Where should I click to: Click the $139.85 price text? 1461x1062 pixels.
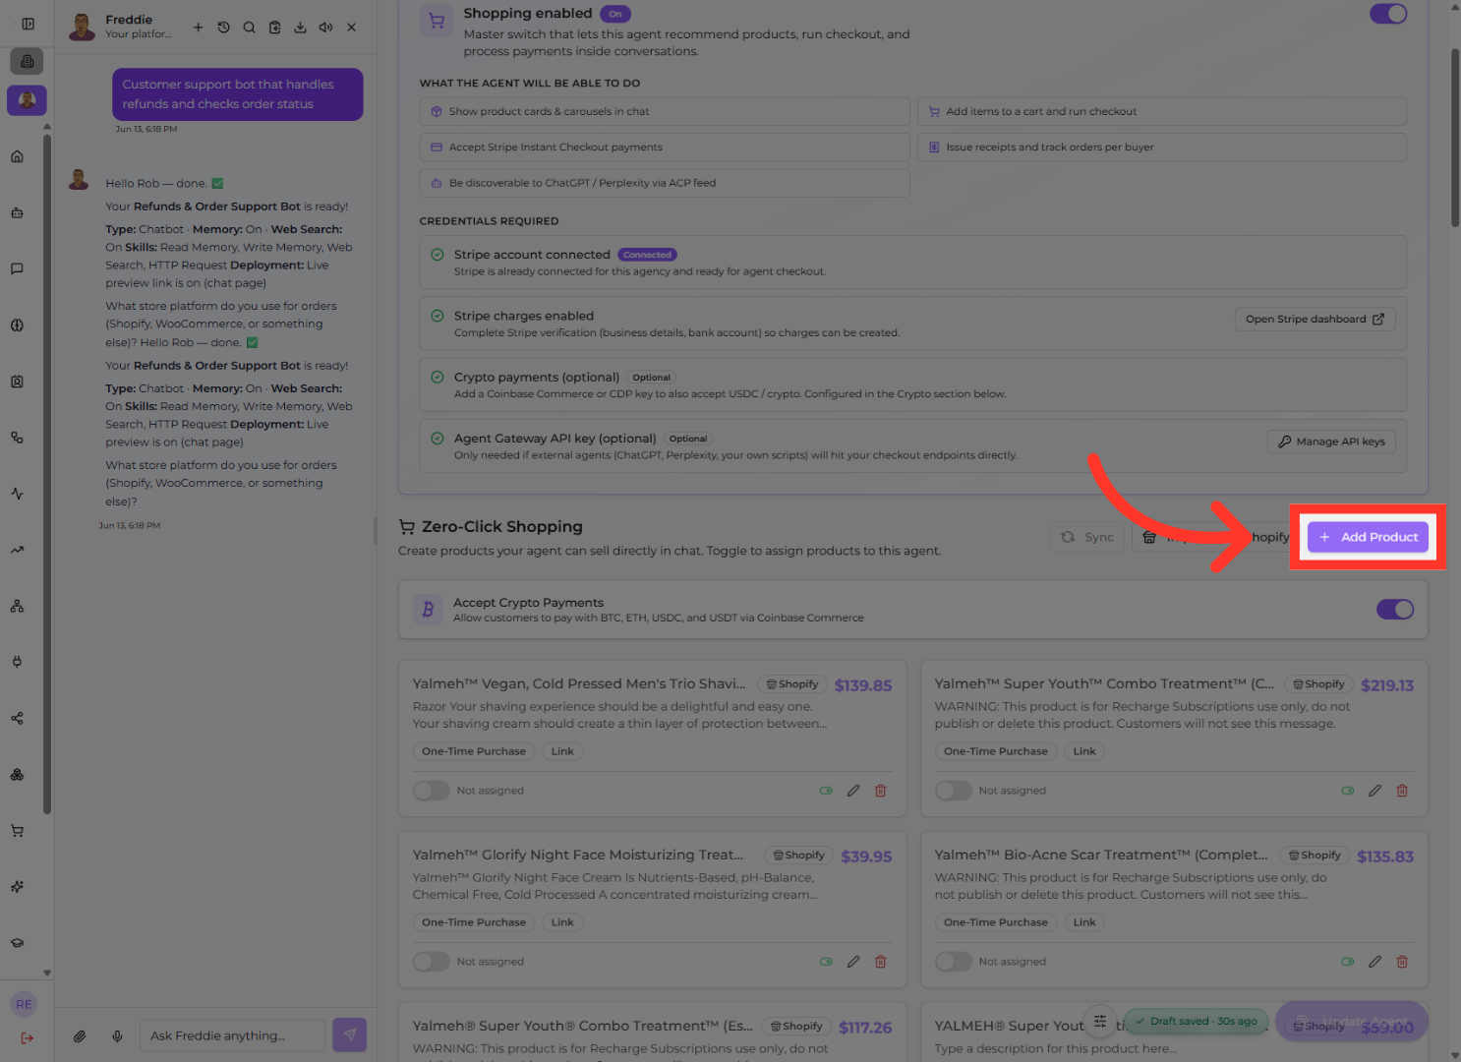(863, 685)
